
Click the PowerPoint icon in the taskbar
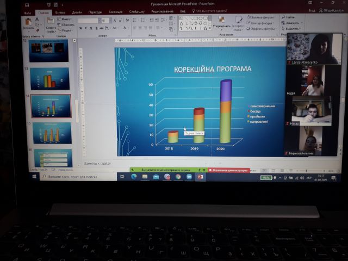200,177
